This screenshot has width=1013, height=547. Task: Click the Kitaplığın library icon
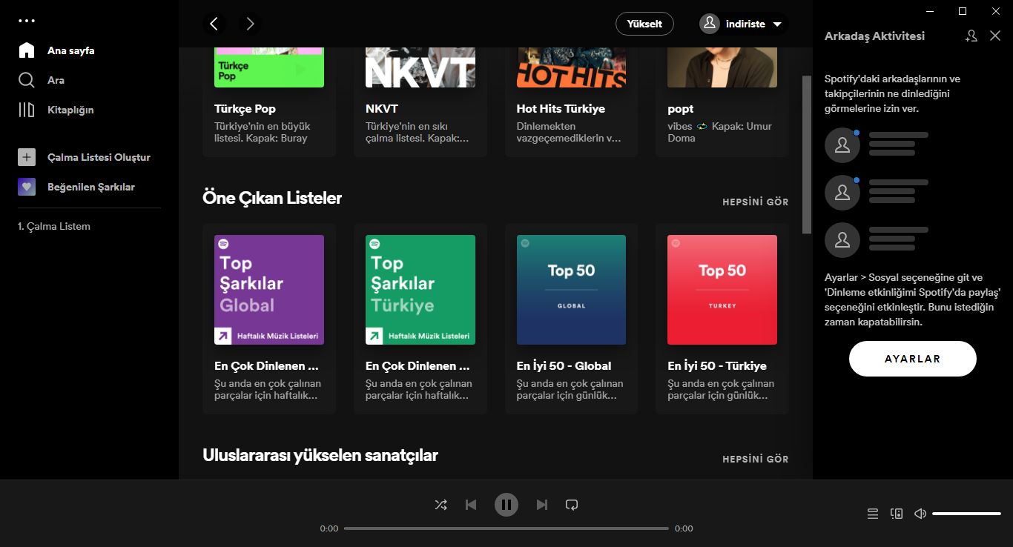27,110
